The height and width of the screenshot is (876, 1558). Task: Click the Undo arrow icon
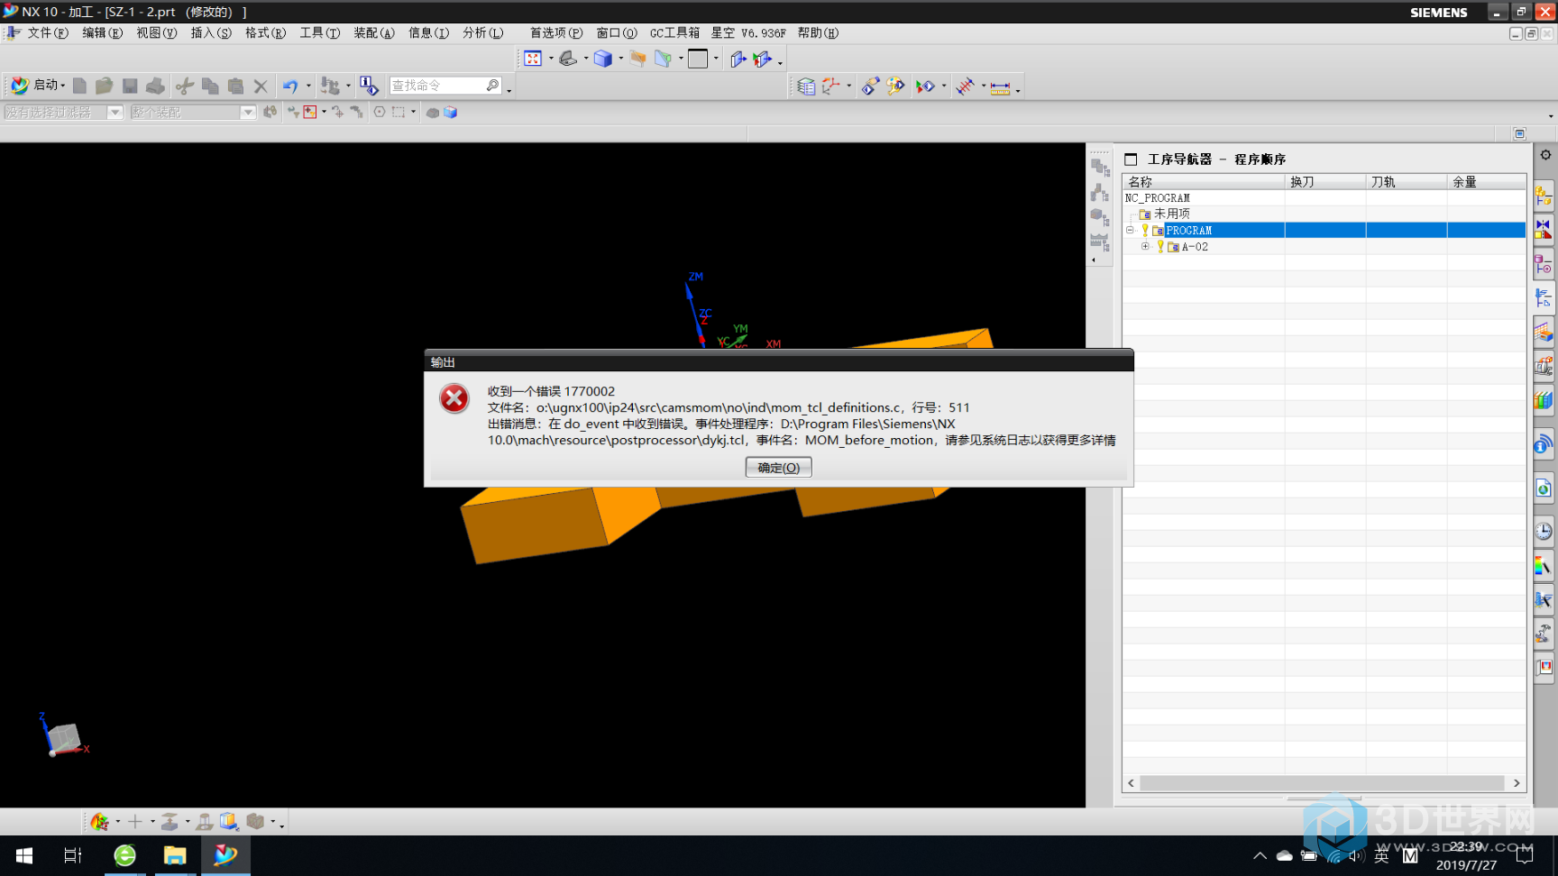(x=289, y=86)
